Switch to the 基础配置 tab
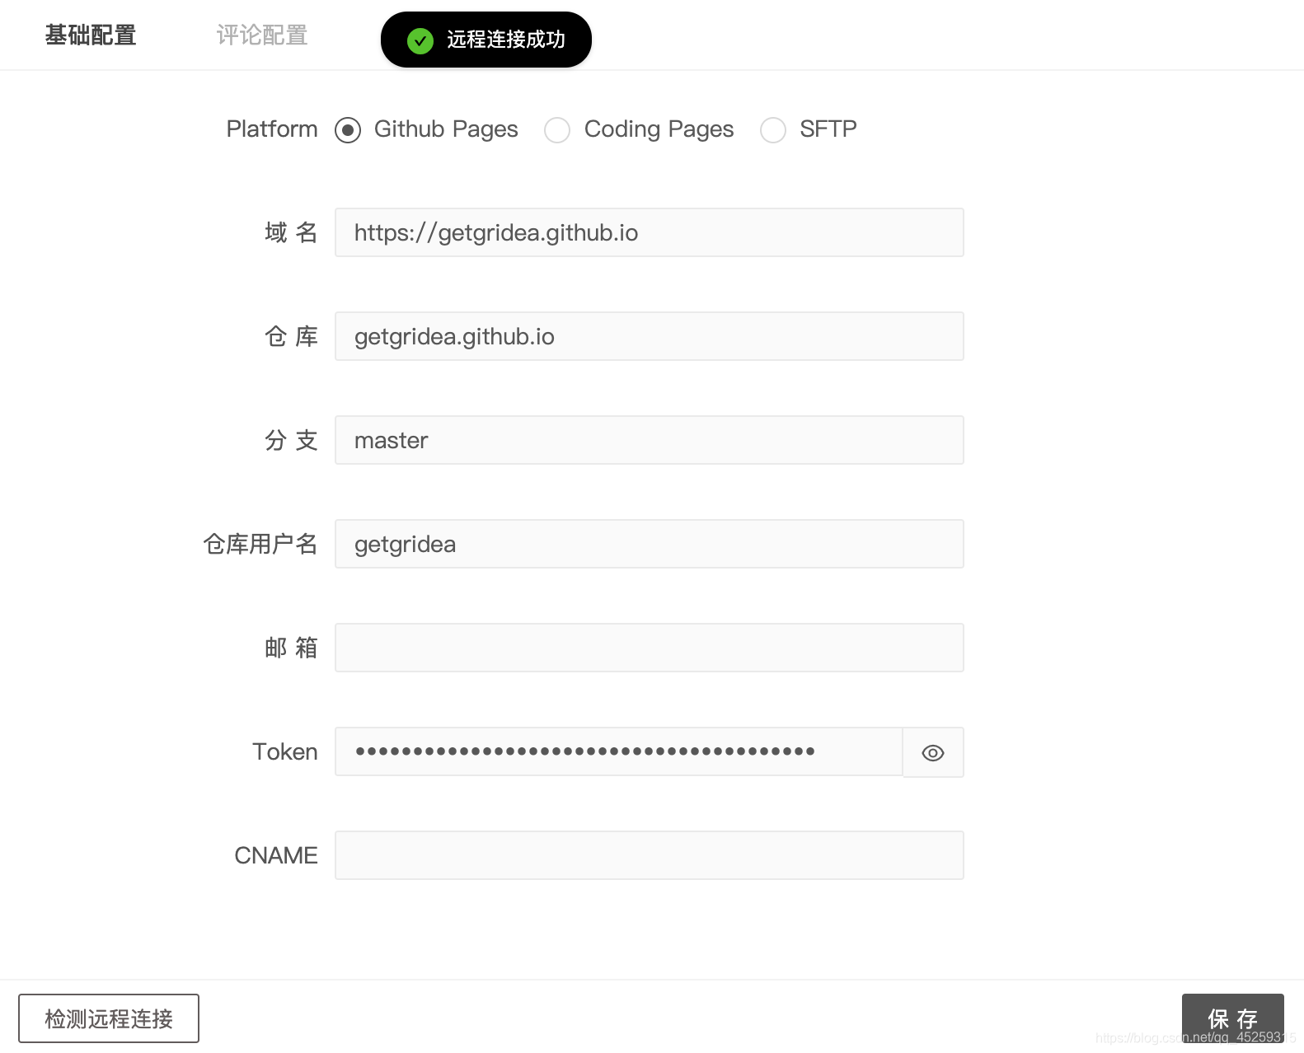Viewport: 1304px width, 1053px height. click(91, 35)
